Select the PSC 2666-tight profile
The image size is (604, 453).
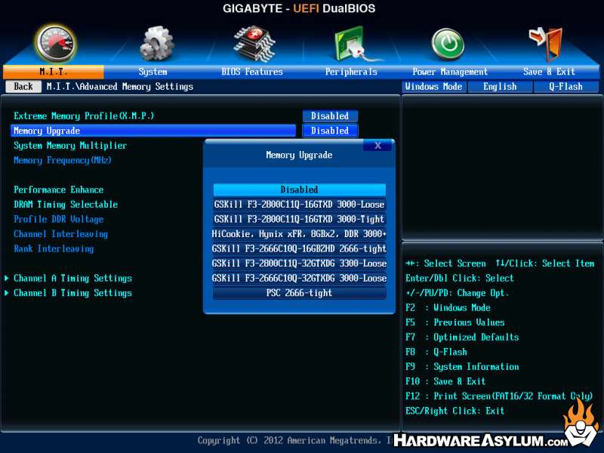tap(299, 293)
